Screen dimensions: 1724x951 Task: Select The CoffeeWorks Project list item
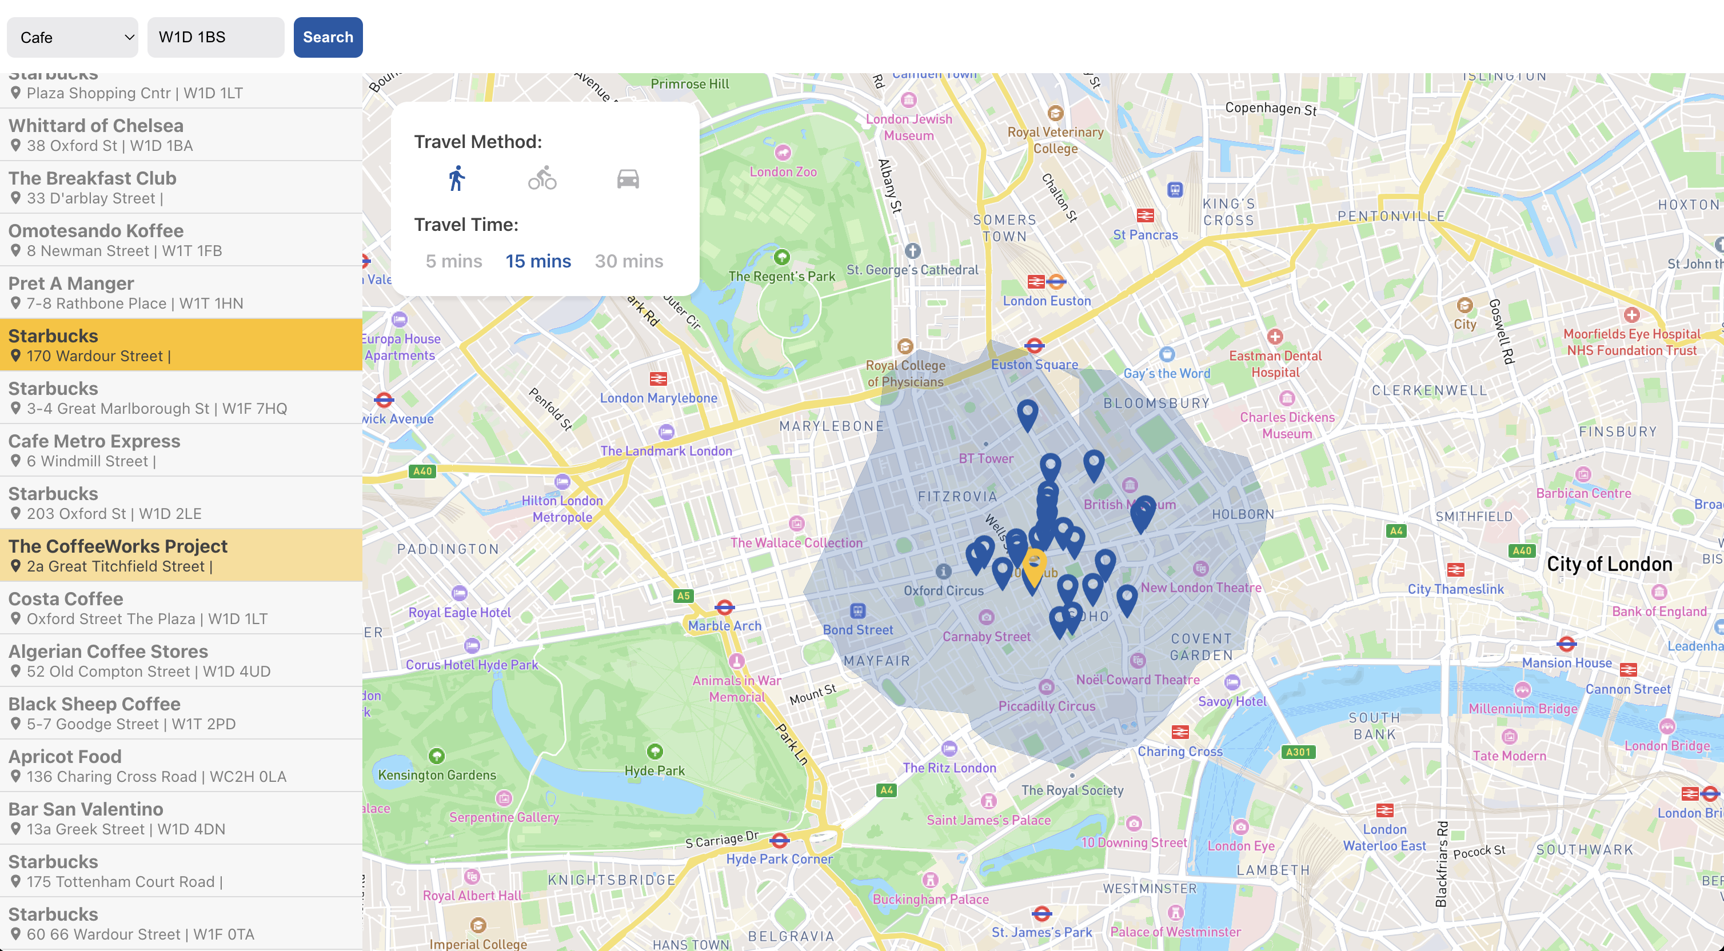[x=182, y=555]
